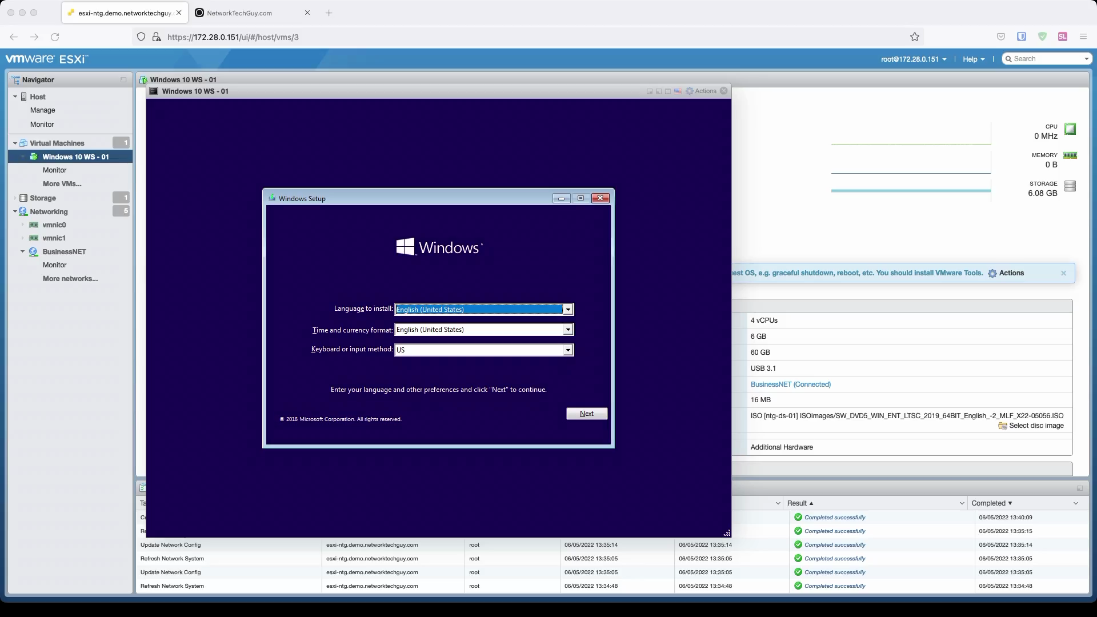Image resolution: width=1097 pixels, height=617 pixels.
Task: Open the Firefox hamburger menu
Action: pyautogui.click(x=1083, y=37)
